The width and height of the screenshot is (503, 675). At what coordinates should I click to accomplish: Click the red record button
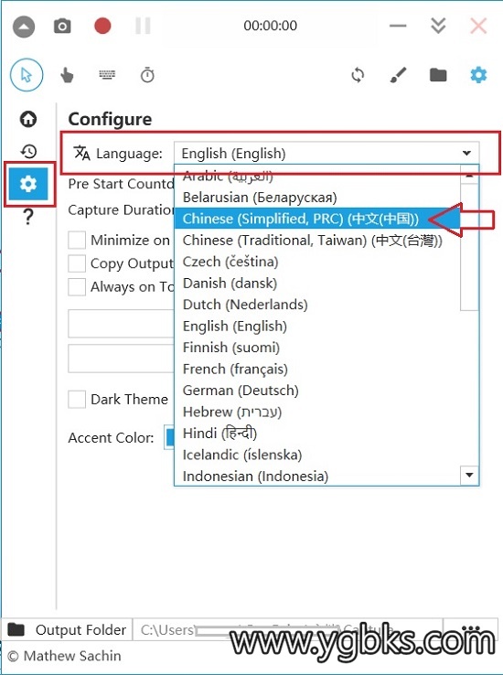coord(102,26)
